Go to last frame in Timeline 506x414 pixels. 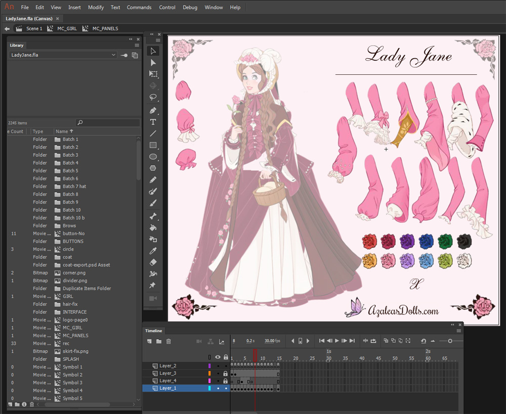(352, 341)
